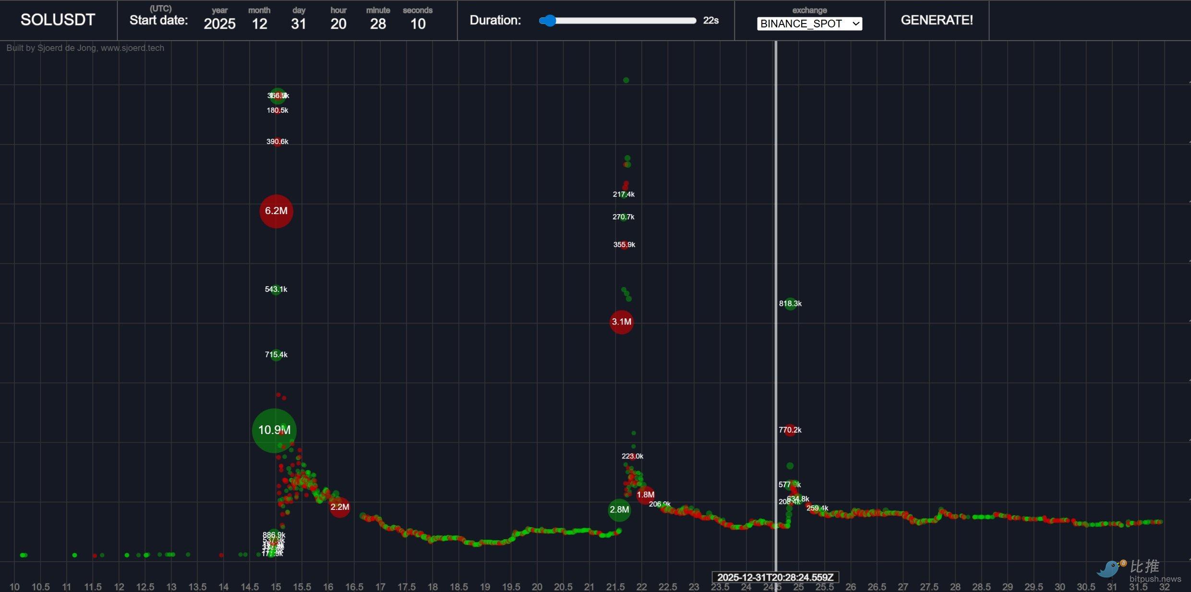Click the large green 10.9M trade bubble
The height and width of the screenshot is (592, 1191).
[x=274, y=430]
